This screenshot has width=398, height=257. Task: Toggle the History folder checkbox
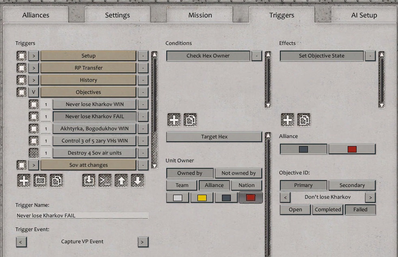coord(22,80)
